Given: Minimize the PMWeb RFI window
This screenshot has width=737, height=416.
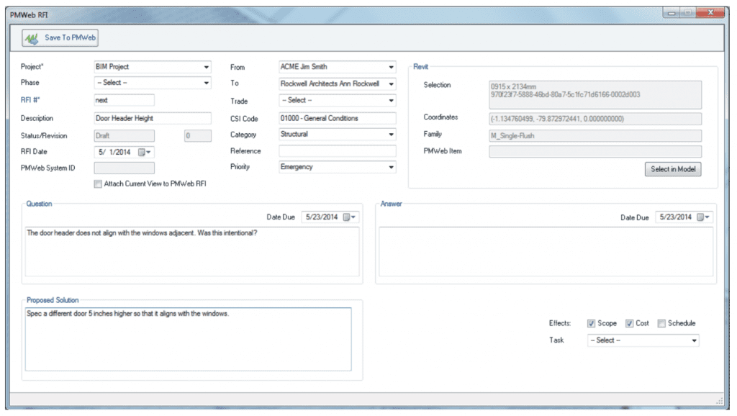Looking at the screenshot, I should [x=672, y=13].
